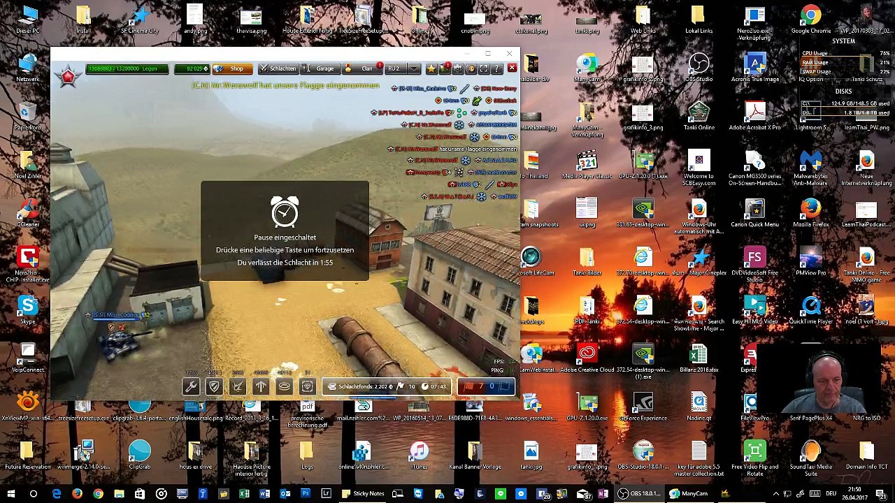Deploy a mine supply
Image resolution: width=895 pixels, height=503 pixels.
coord(284,386)
